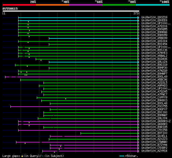Click the UniRef100_C5YZ58 label
172x158 pixels.
154,130
